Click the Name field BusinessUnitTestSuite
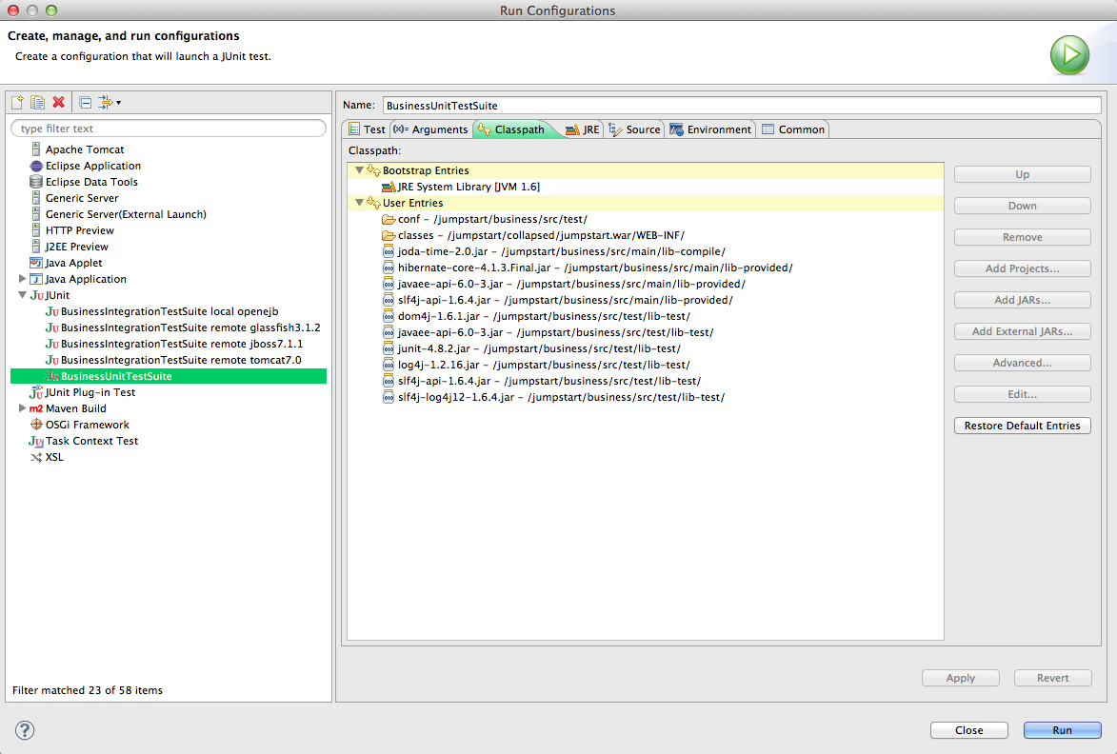Screen dimensions: 1117x754 pyautogui.click(x=742, y=106)
